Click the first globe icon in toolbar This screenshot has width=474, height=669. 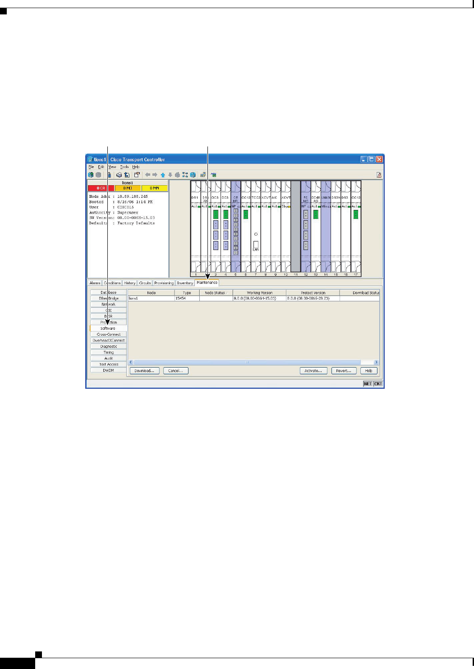click(x=91, y=175)
